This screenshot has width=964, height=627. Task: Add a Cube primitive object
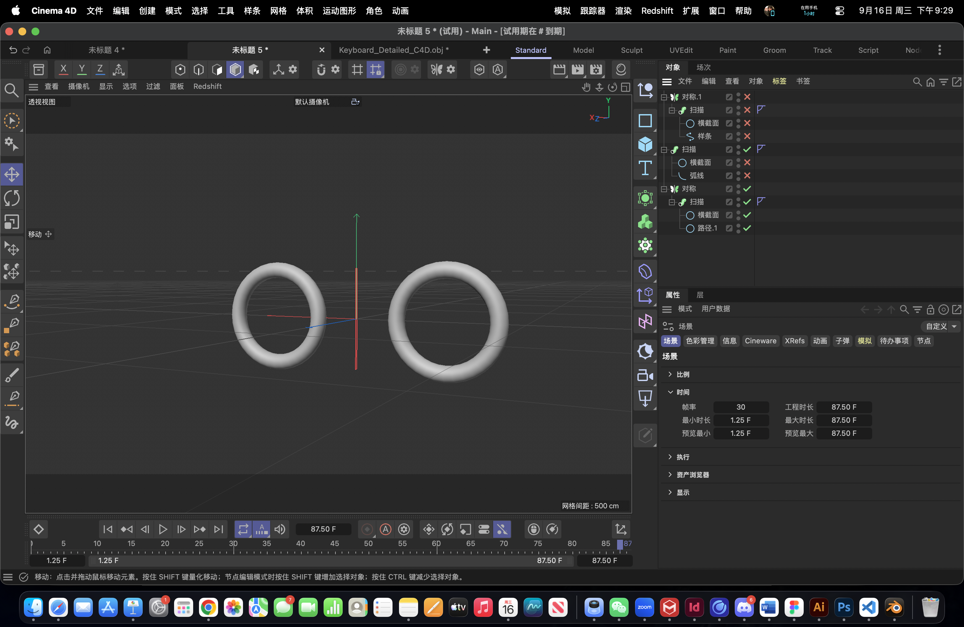(x=645, y=144)
